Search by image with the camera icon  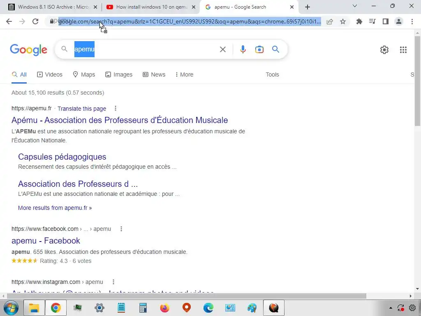tap(259, 49)
